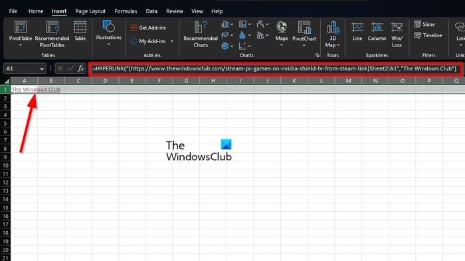Viewport: 465px width, 261px height.
Task: Open the Charts group dialog launcher
Action: (317, 55)
